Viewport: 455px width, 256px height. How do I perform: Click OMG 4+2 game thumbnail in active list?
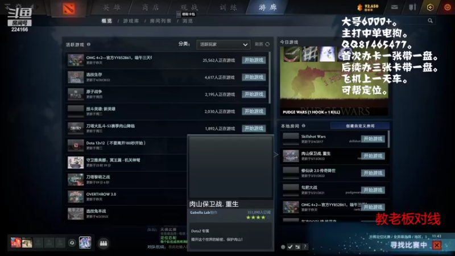pyautogui.click(x=76, y=60)
